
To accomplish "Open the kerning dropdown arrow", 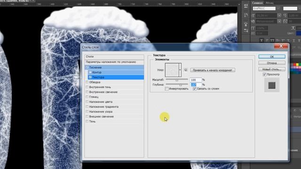I will click(279, 21).
